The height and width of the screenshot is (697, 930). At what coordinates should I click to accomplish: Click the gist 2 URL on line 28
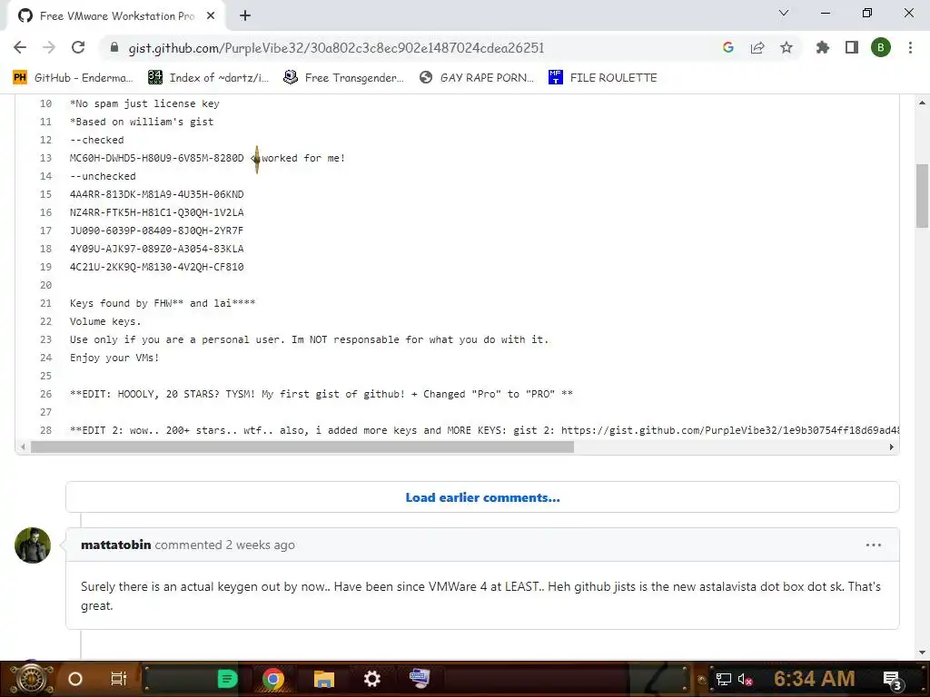[x=730, y=430]
